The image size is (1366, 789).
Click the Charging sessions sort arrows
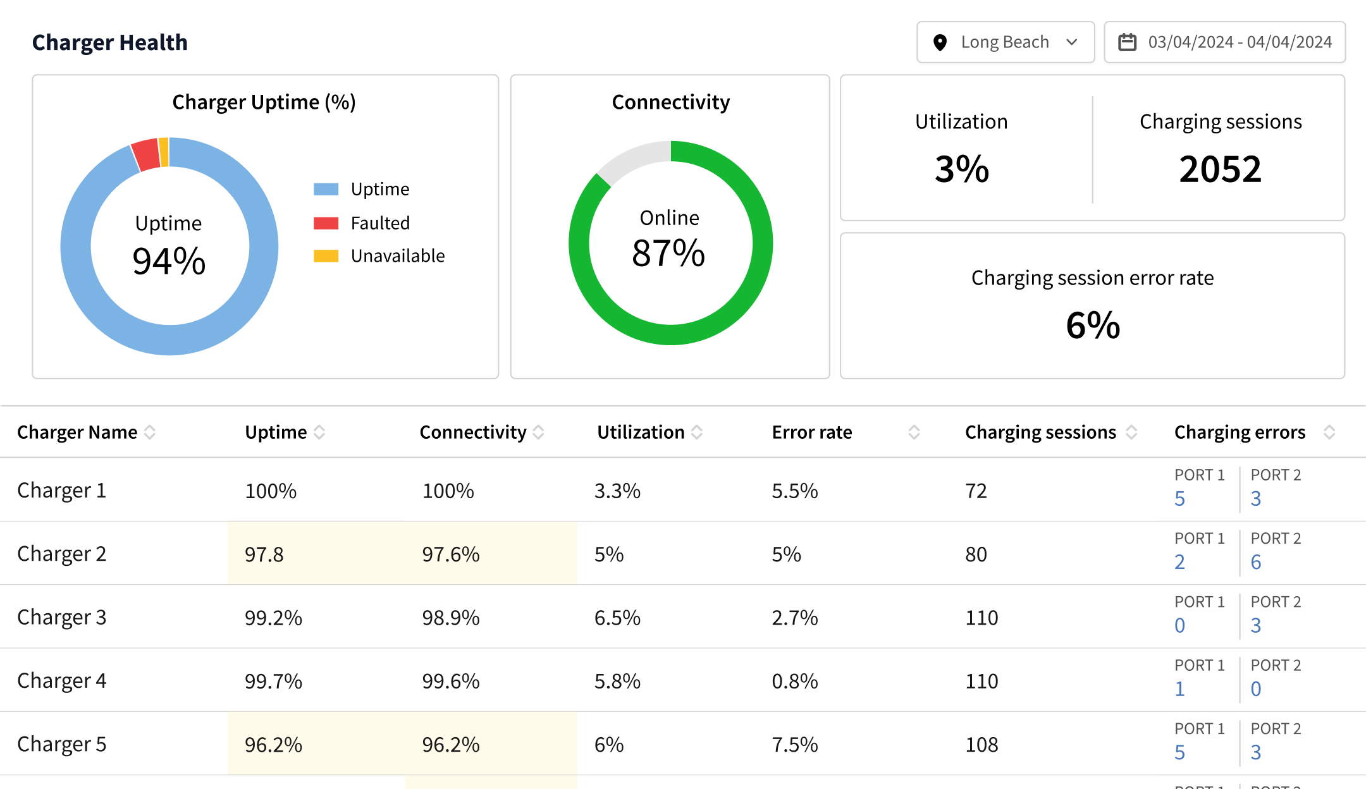coord(1131,432)
